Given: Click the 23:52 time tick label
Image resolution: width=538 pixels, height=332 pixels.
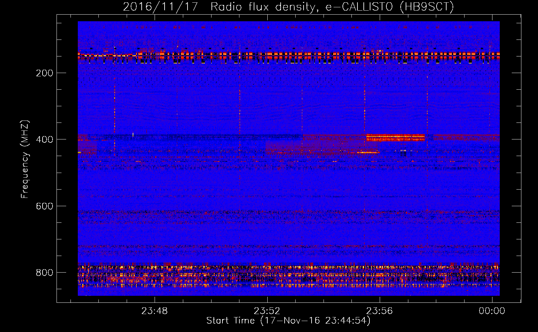Looking at the screenshot, I should 267,311.
